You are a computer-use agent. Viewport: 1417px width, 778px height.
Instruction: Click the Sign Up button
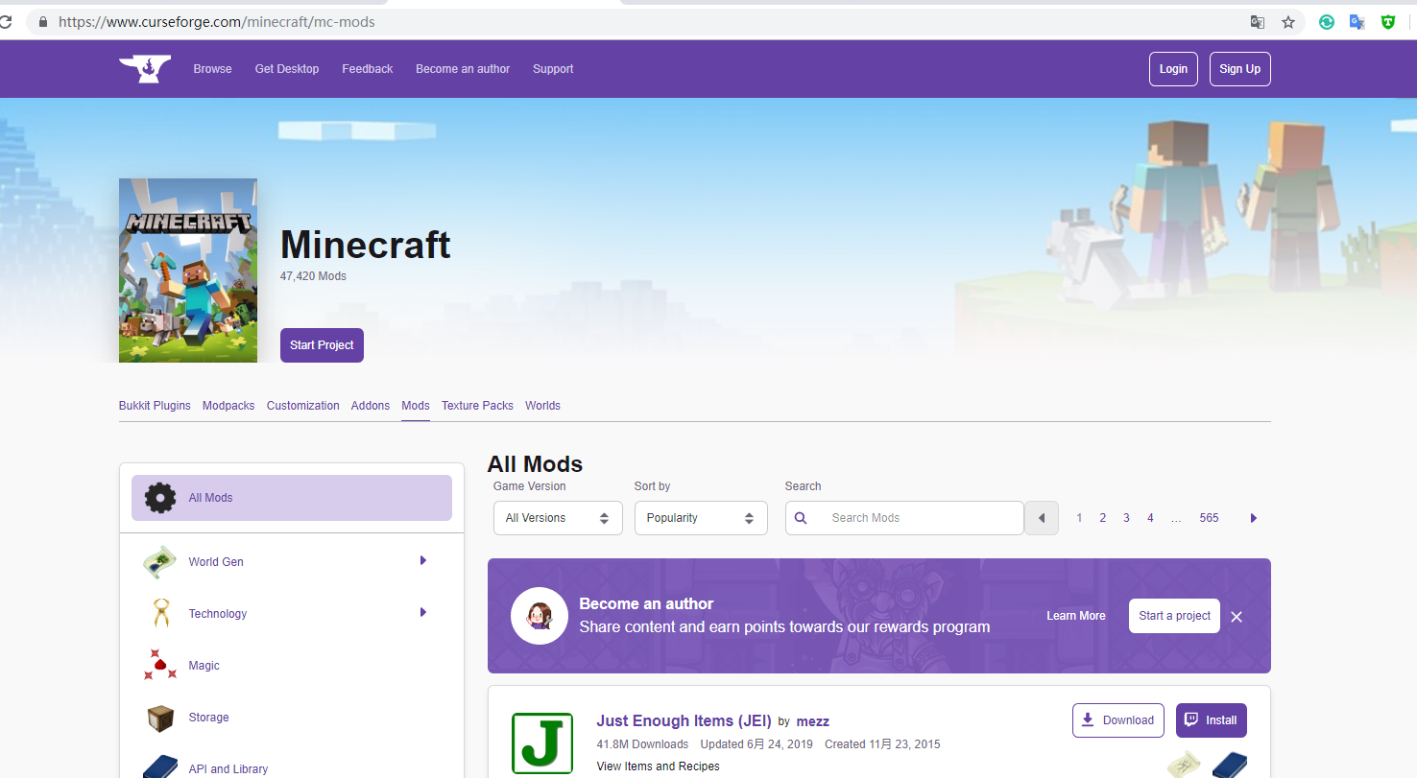tap(1240, 69)
